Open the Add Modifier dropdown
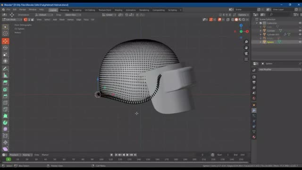 [x=280, y=69]
